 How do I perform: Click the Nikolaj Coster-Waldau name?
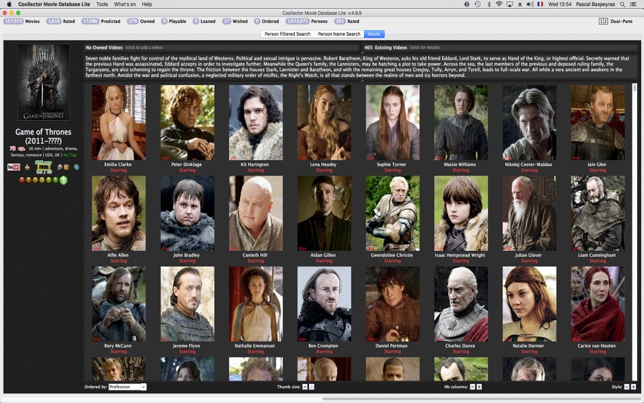coord(529,164)
